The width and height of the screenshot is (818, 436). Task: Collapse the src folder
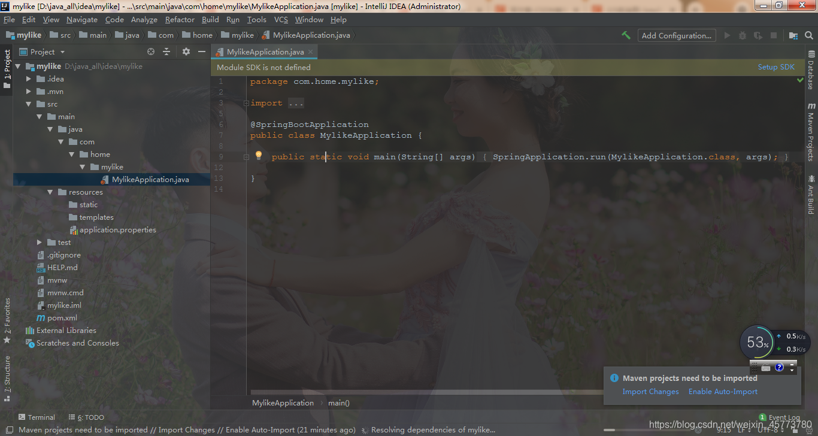pyautogui.click(x=29, y=104)
